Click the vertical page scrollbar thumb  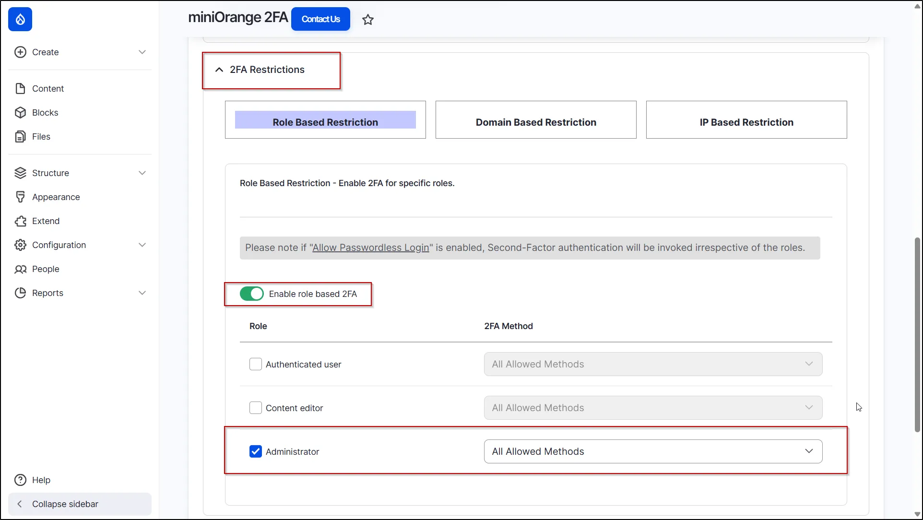click(x=917, y=334)
